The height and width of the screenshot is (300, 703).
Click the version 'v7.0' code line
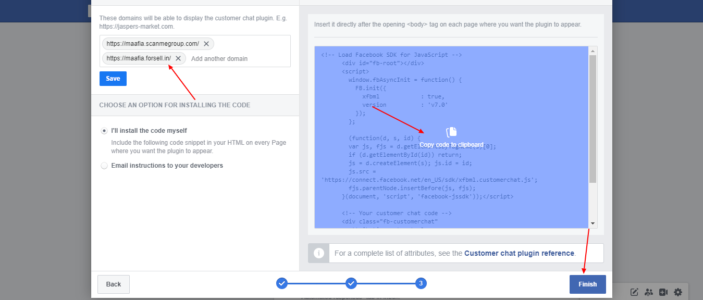pyautogui.click(x=405, y=105)
